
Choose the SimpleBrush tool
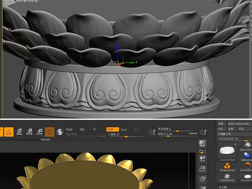tap(227, 167)
